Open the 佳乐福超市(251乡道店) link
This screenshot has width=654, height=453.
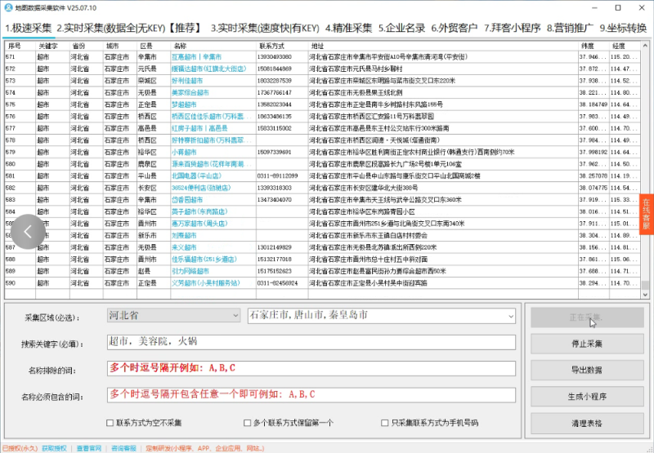point(204,260)
